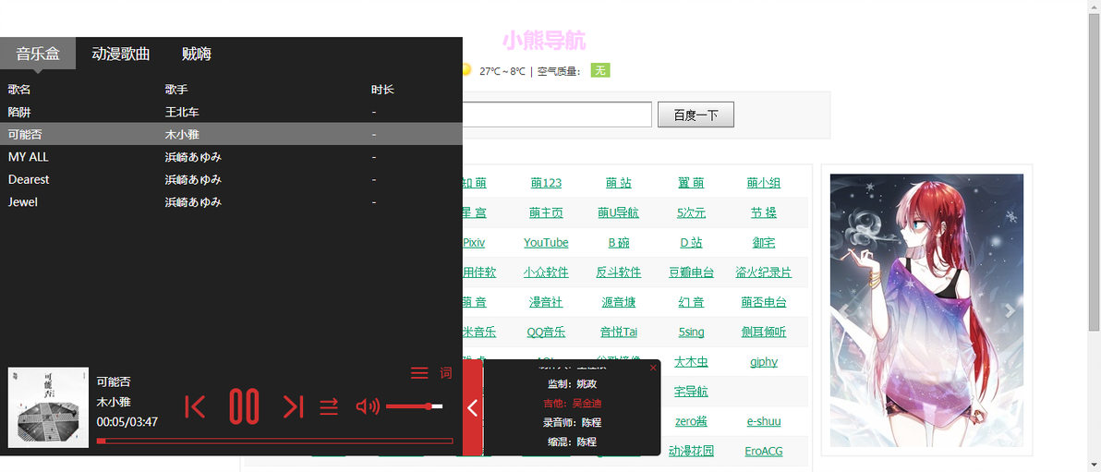Image resolution: width=1101 pixels, height=472 pixels.
Task: Show previous image in anime carousel
Action: [x=846, y=310]
